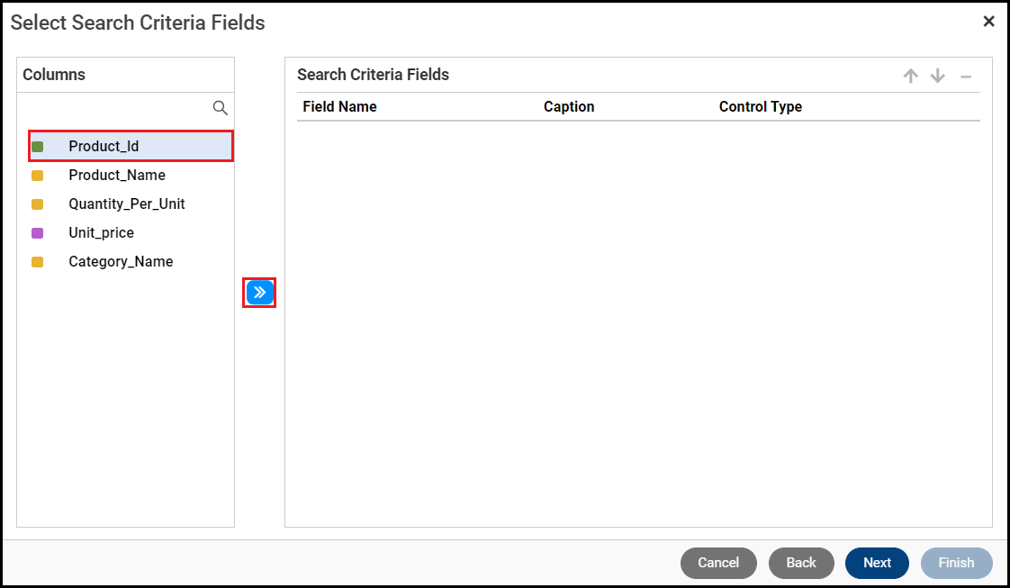Select the Product_Name column

(117, 176)
